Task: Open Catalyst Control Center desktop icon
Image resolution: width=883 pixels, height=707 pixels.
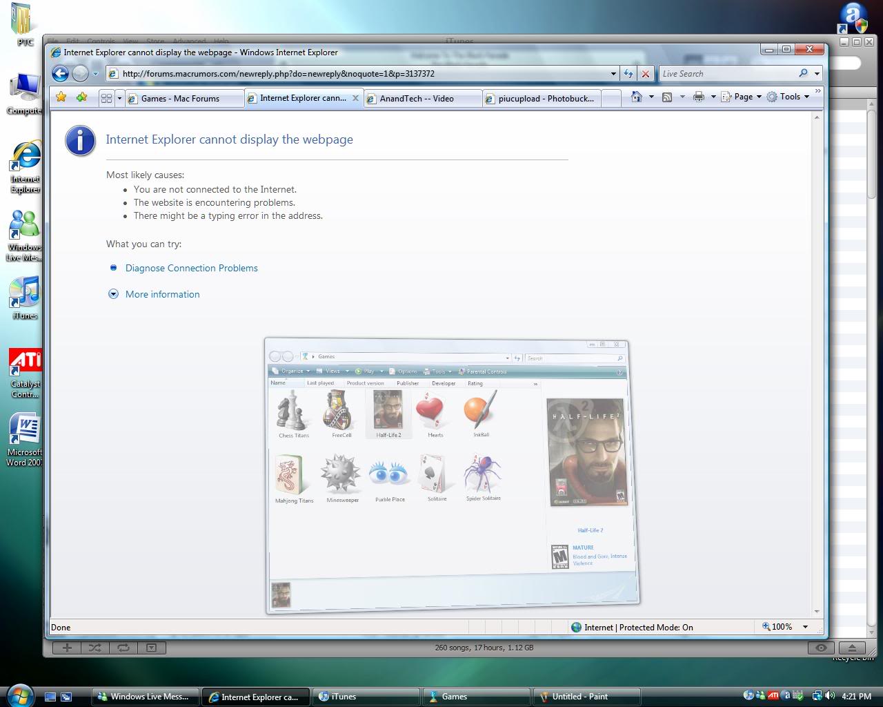Action: [25, 374]
